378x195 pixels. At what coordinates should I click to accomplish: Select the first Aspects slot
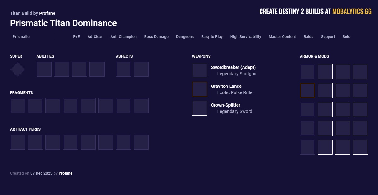click(x=123, y=69)
